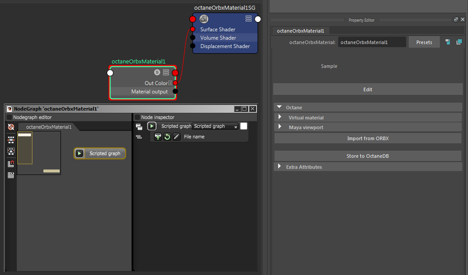
Task: Close the NodeGraph window
Action: click(253, 109)
